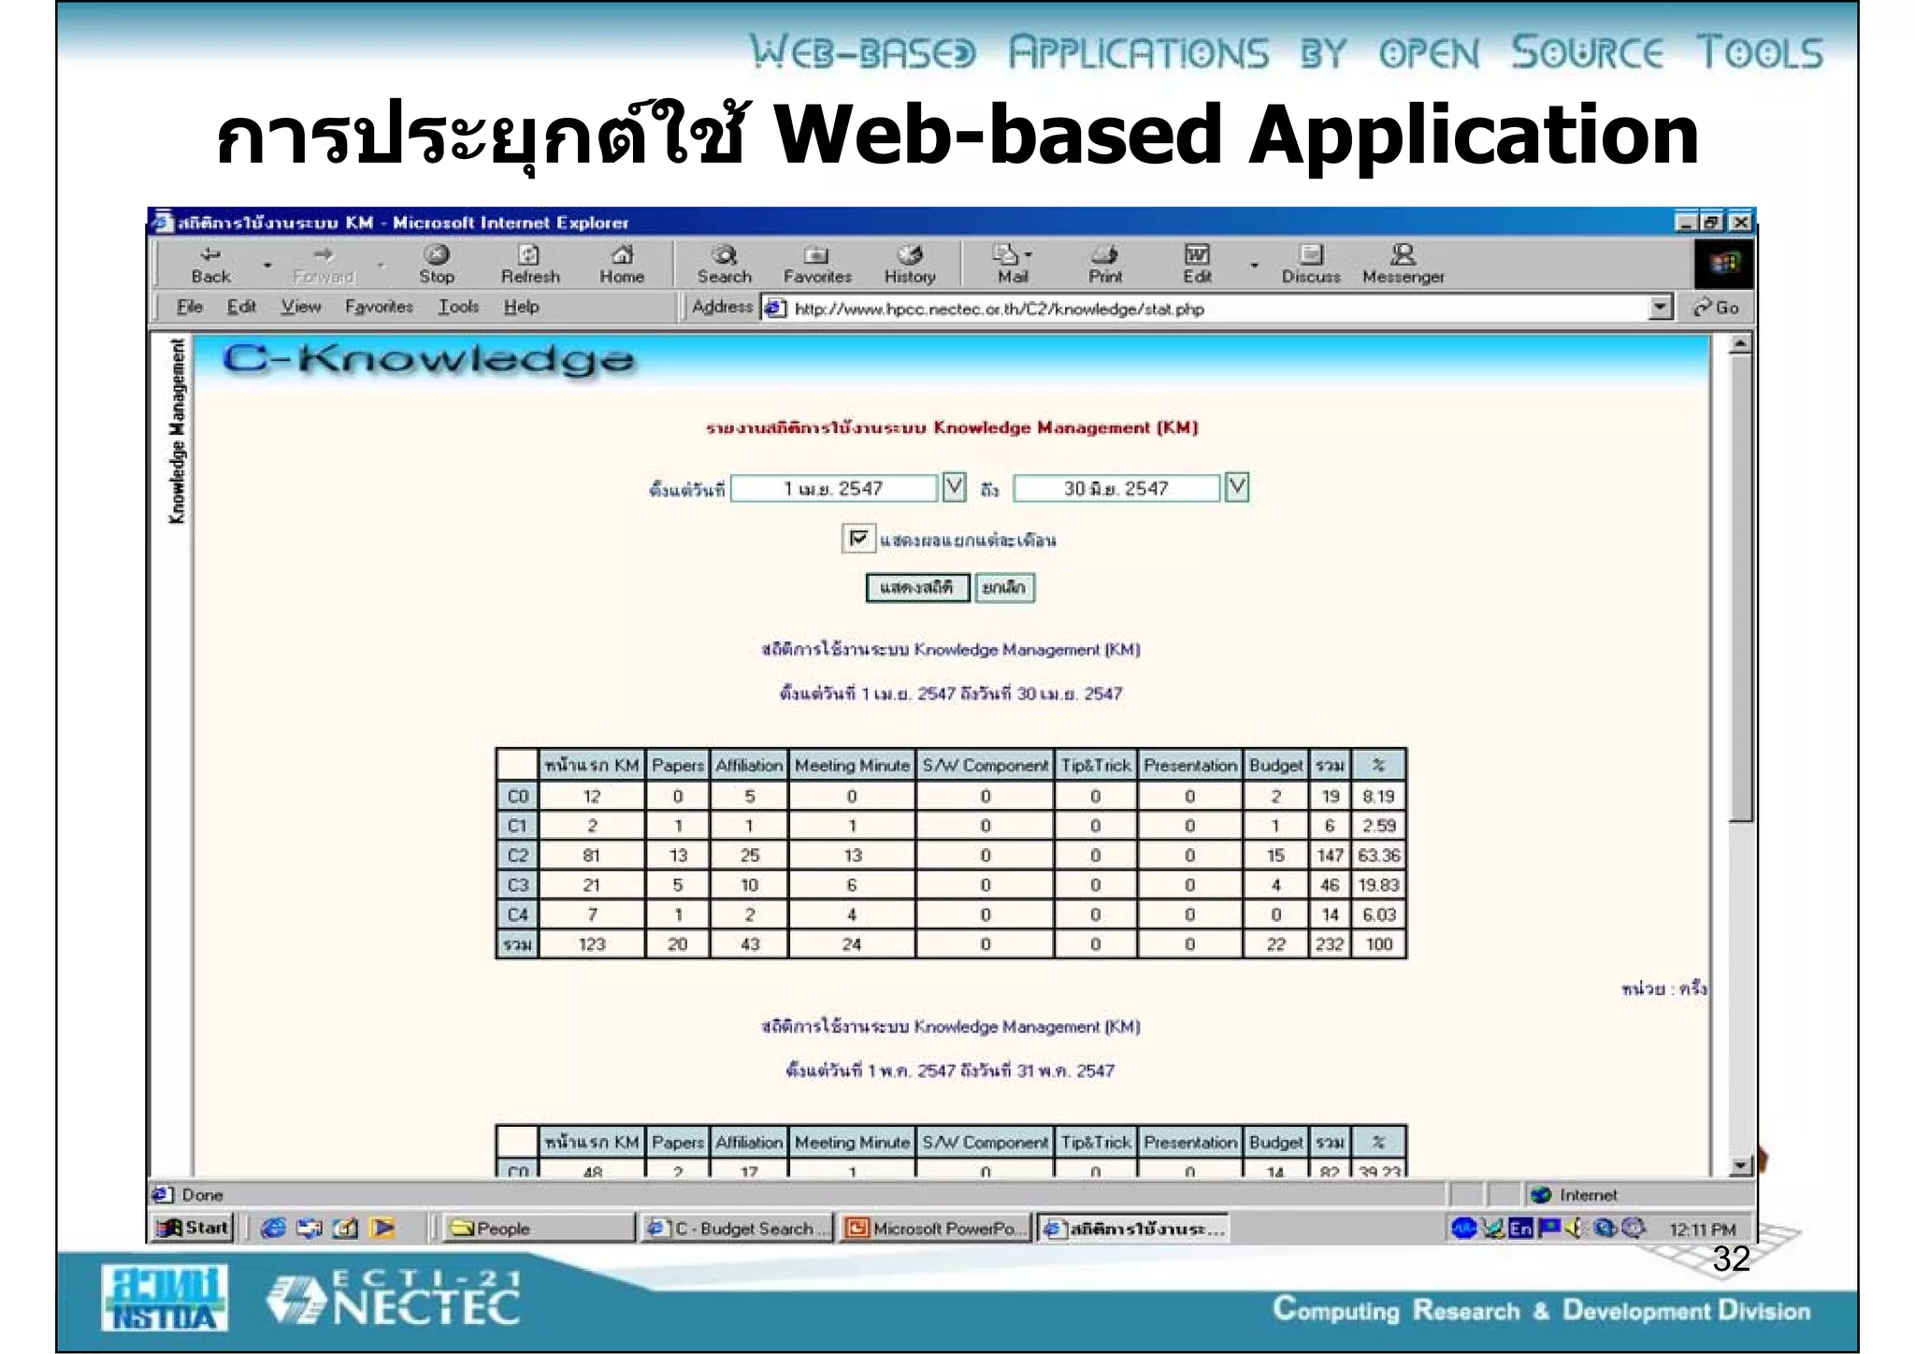1915x1354 pixels.
Task: Click the Forward toolbar button
Action: (324, 264)
